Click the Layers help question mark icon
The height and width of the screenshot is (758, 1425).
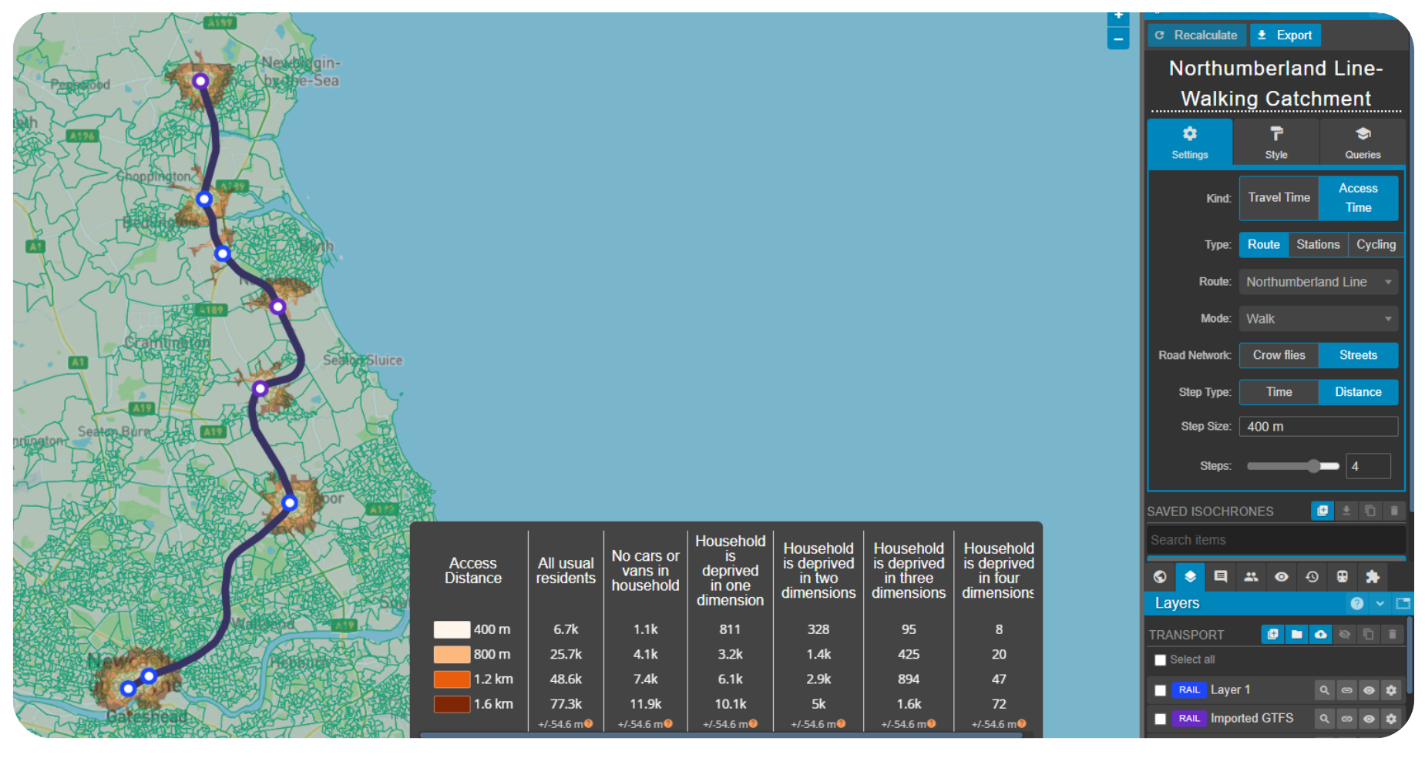1357,603
